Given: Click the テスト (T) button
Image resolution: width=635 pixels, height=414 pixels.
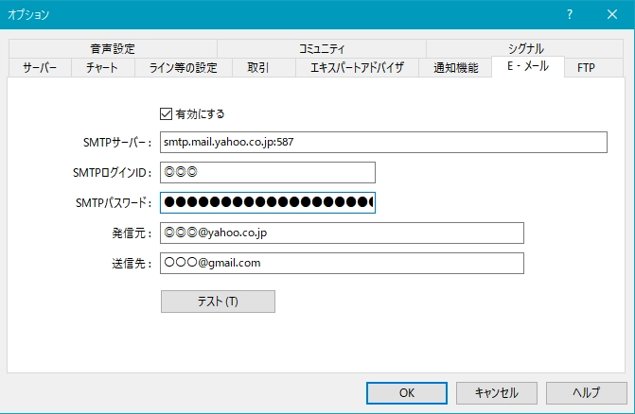Looking at the screenshot, I should pyautogui.click(x=218, y=302).
